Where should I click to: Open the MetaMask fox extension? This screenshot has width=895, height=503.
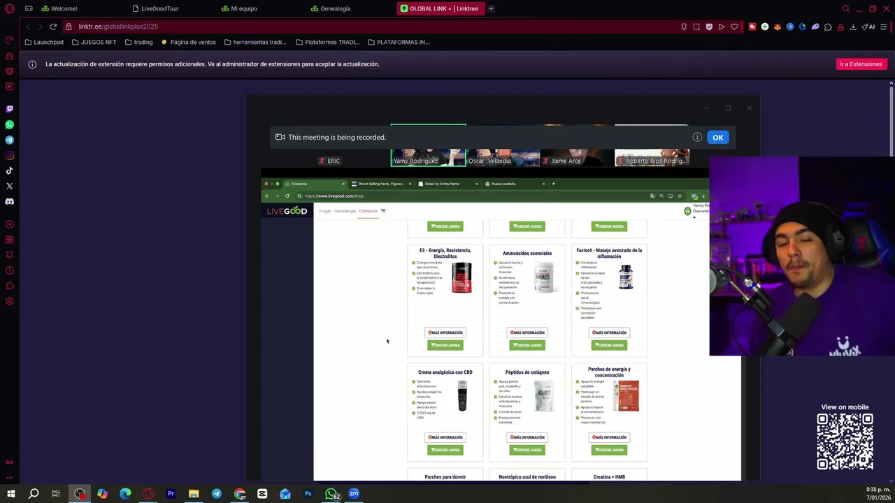[778, 27]
